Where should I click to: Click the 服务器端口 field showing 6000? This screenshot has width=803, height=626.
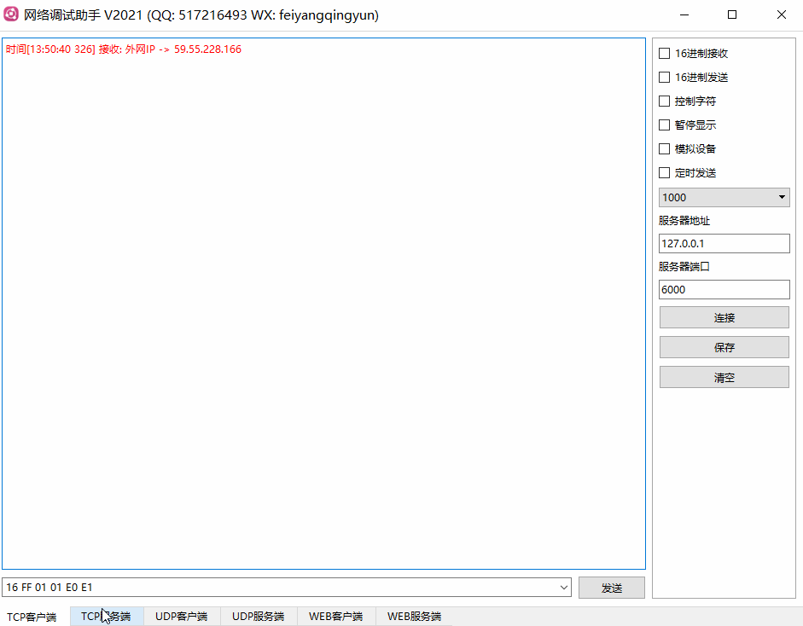click(x=724, y=289)
